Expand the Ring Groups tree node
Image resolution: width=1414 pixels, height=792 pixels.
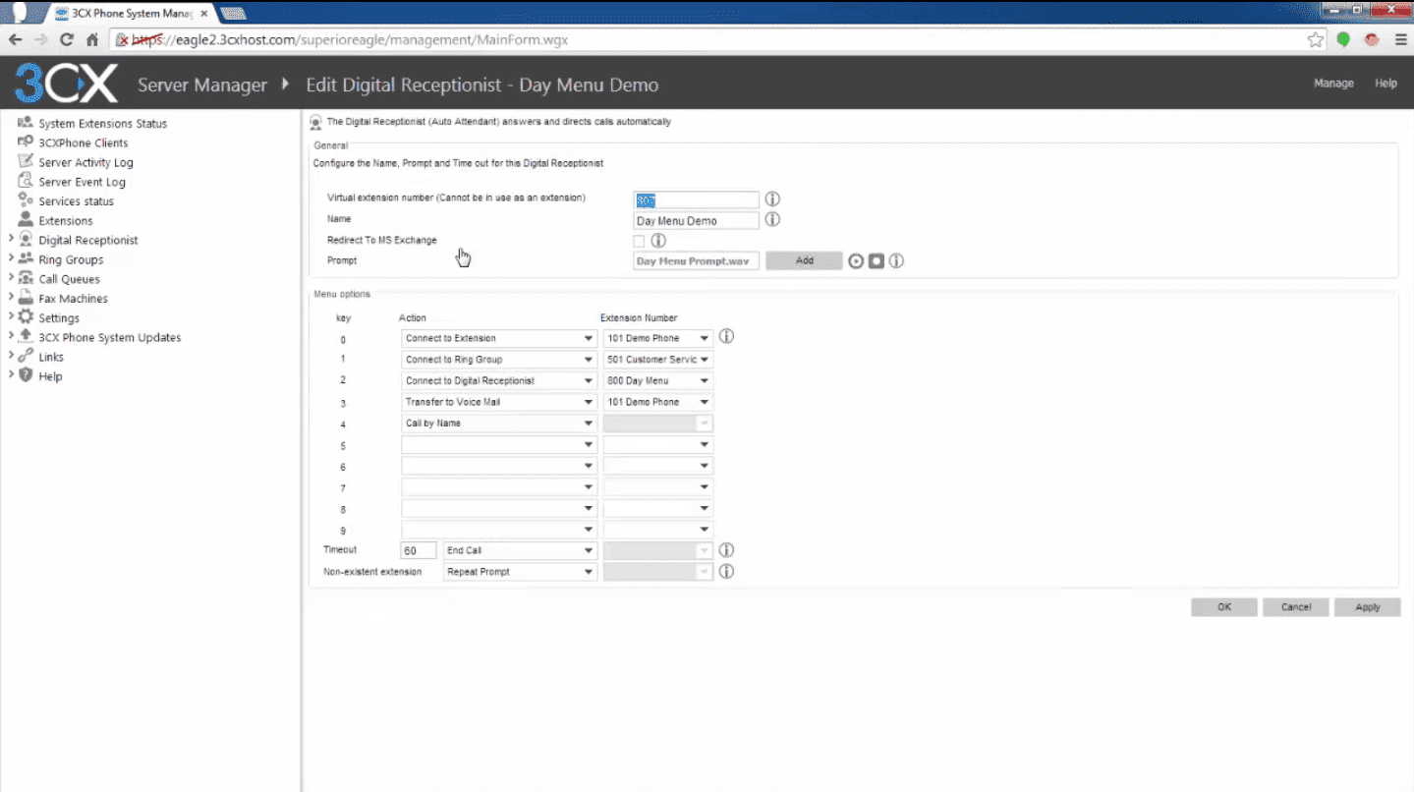pyautogui.click(x=11, y=258)
